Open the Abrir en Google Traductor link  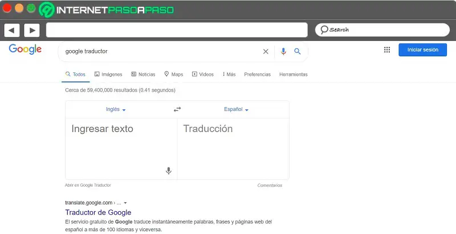click(88, 185)
